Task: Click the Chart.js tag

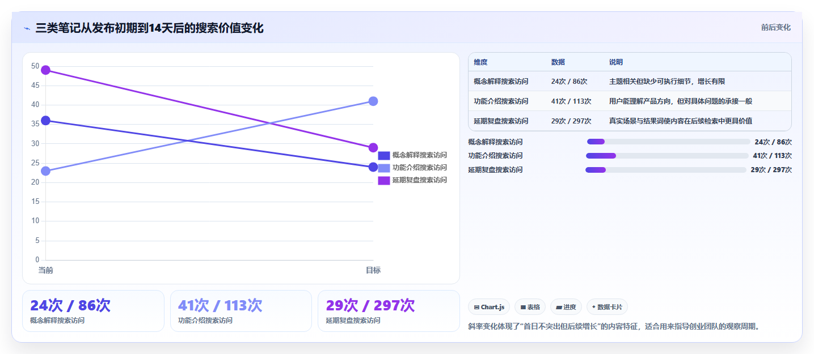Action: click(x=490, y=307)
